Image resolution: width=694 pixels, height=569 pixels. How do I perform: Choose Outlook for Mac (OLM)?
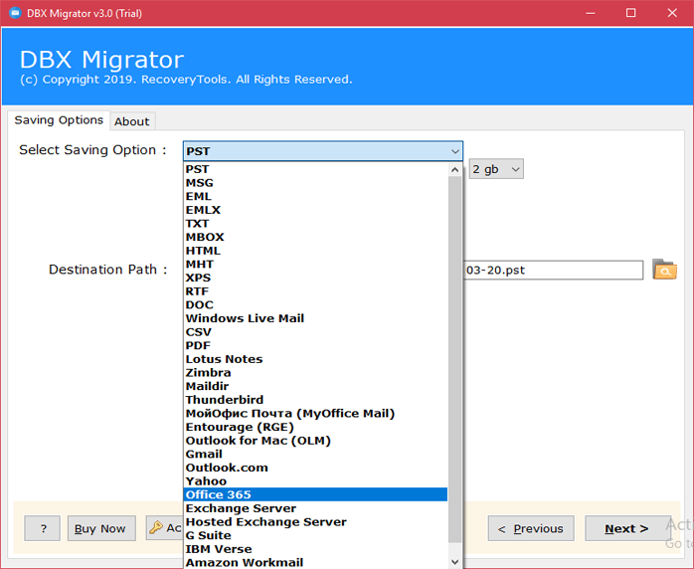[x=315, y=441]
